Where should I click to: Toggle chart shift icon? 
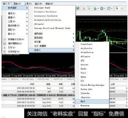(x=89, y=8)
